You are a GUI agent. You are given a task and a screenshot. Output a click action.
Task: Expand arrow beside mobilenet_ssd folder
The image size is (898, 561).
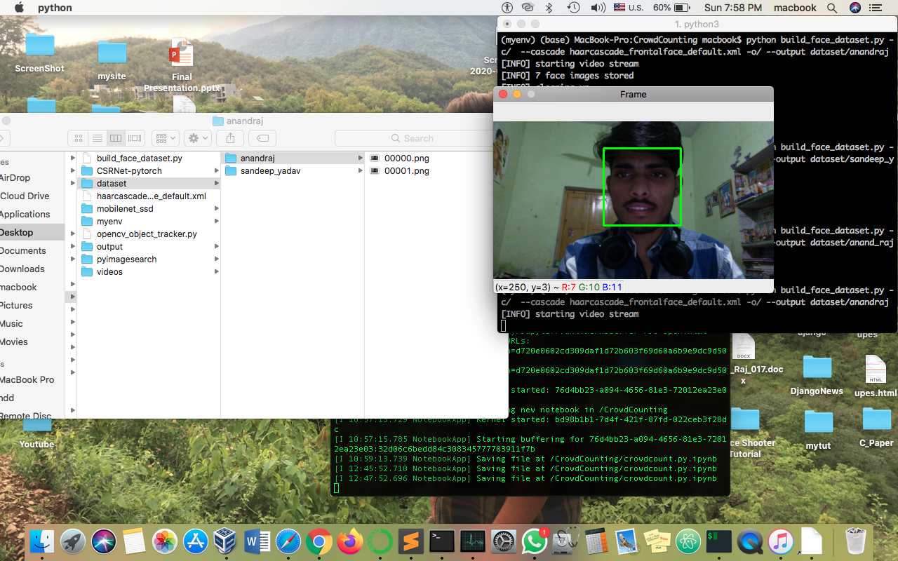pos(216,209)
